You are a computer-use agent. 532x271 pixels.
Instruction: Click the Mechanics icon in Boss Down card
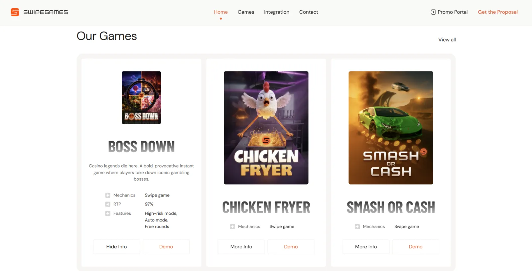108,195
